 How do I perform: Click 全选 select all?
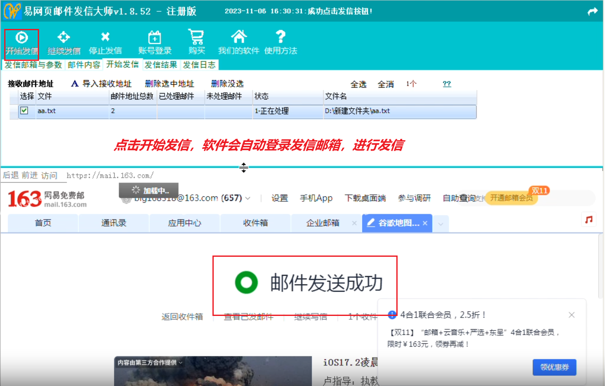coord(358,84)
